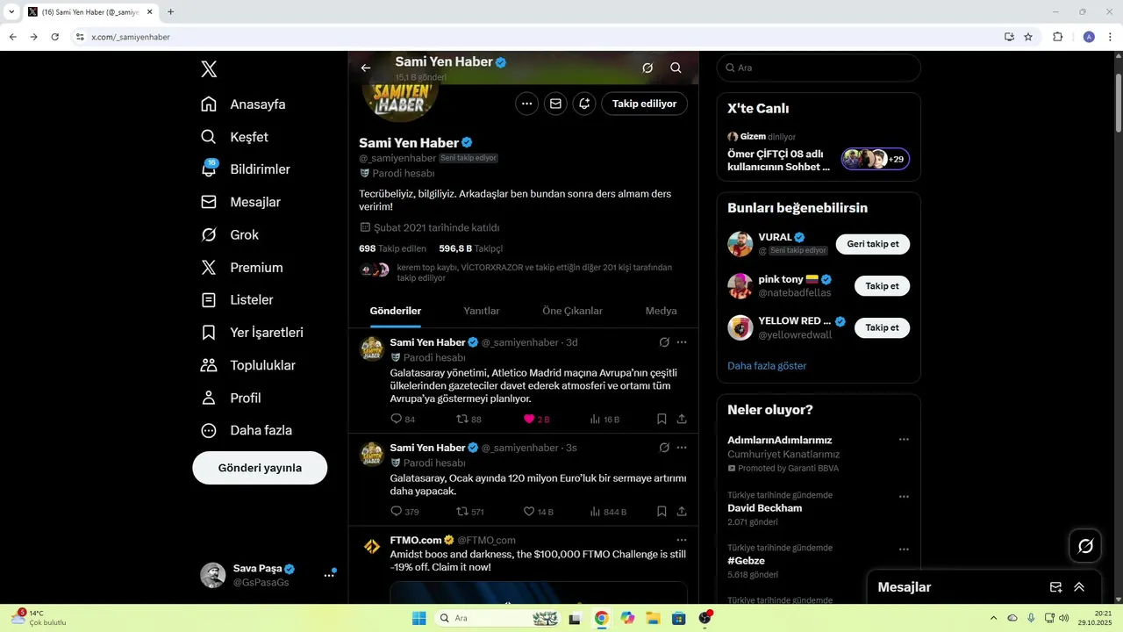This screenshot has width=1123, height=632.
Task: Open David Beckham trend
Action: (x=765, y=508)
